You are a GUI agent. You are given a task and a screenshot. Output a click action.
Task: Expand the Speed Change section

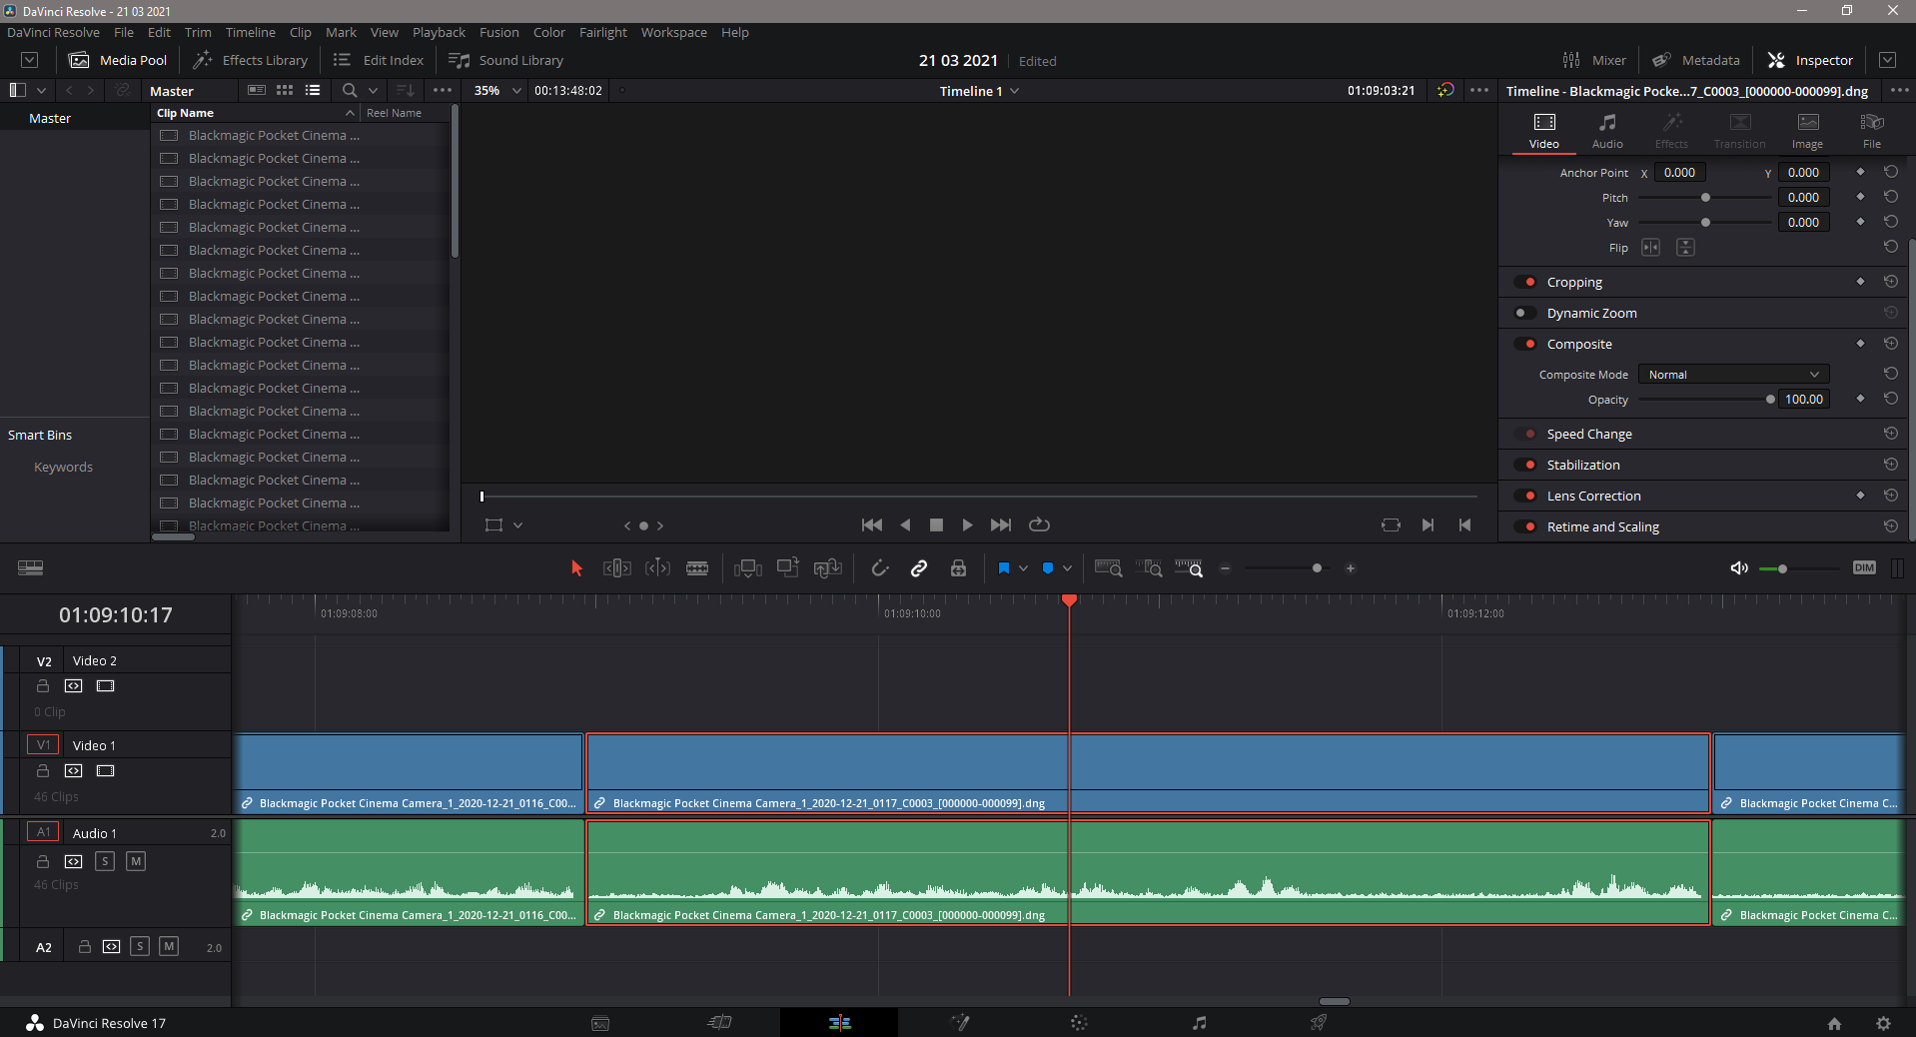tap(1589, 434)
